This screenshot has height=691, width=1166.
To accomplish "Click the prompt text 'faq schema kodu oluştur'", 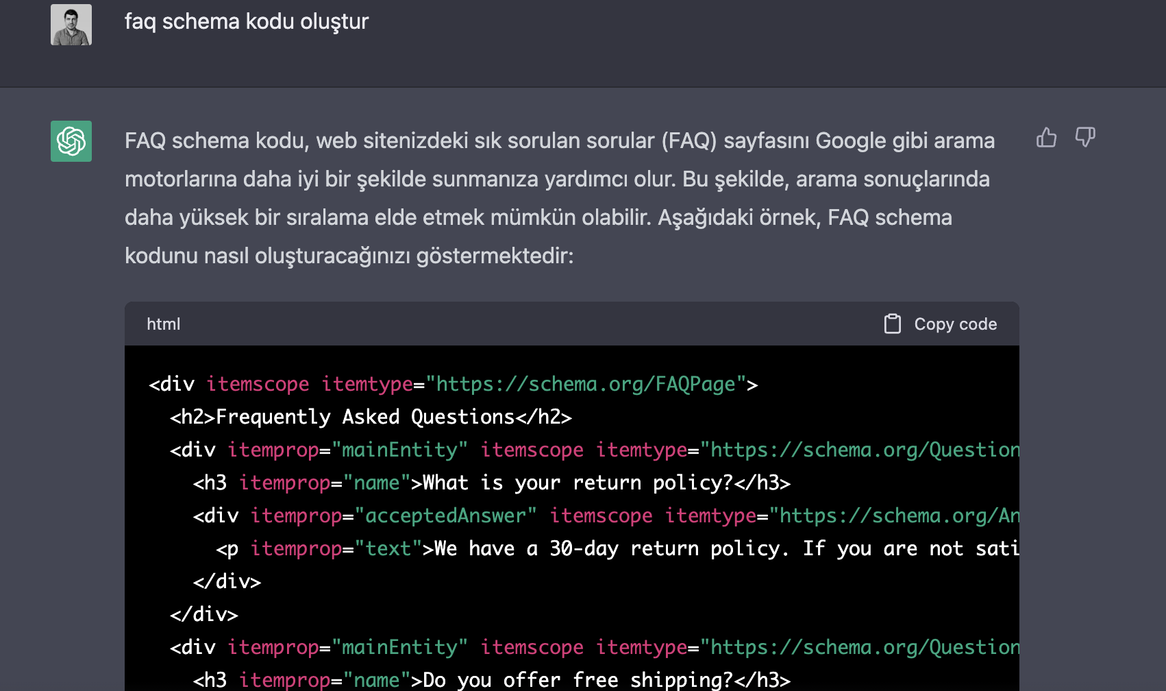I will point(247,22).
